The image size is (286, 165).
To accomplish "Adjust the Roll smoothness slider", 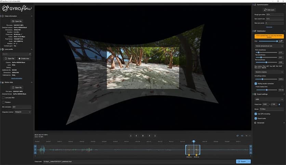I will click(266, 62).
